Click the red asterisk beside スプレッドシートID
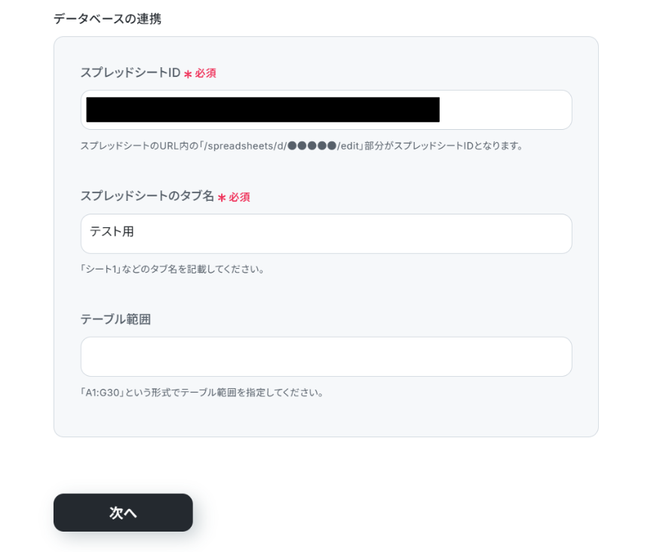 click(188, 74)
